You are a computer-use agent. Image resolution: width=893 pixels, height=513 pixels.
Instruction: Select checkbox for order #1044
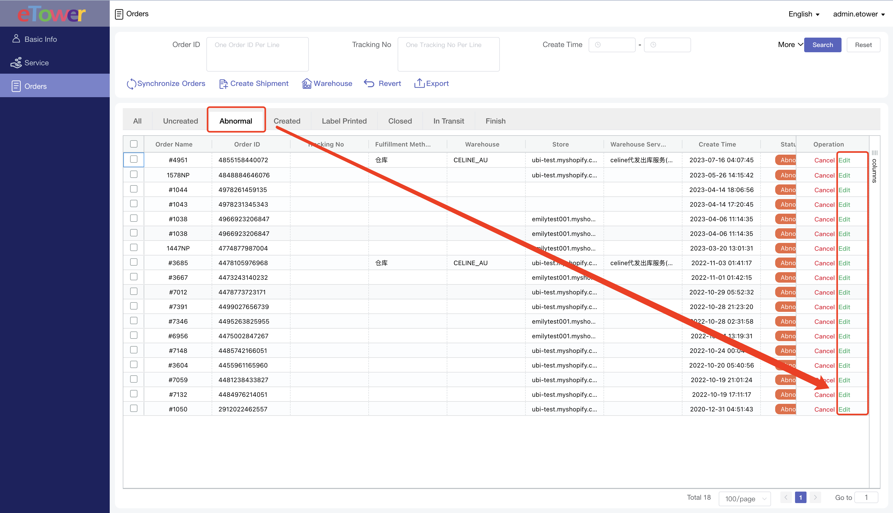[x=134, y=189]
